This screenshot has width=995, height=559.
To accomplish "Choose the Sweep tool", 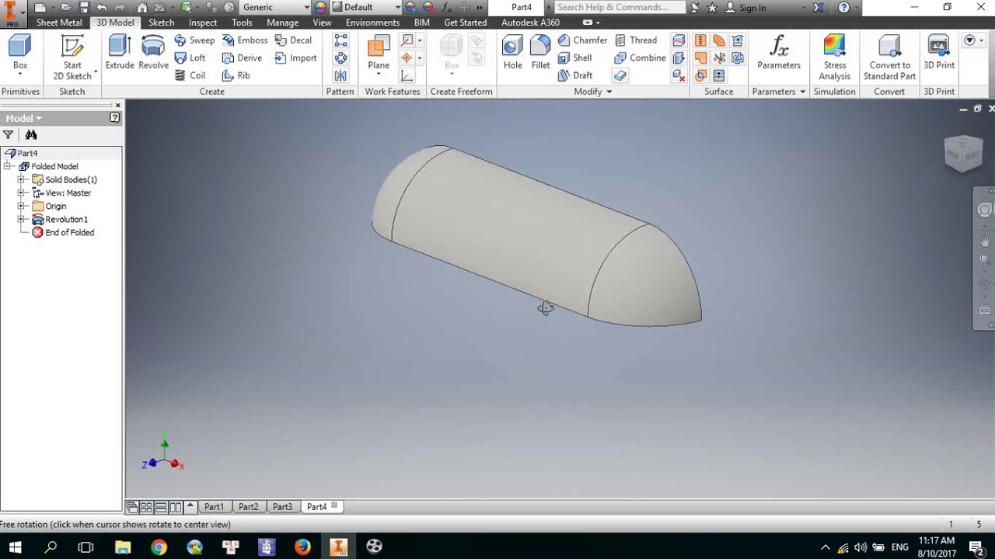I will tap(194, 40).
